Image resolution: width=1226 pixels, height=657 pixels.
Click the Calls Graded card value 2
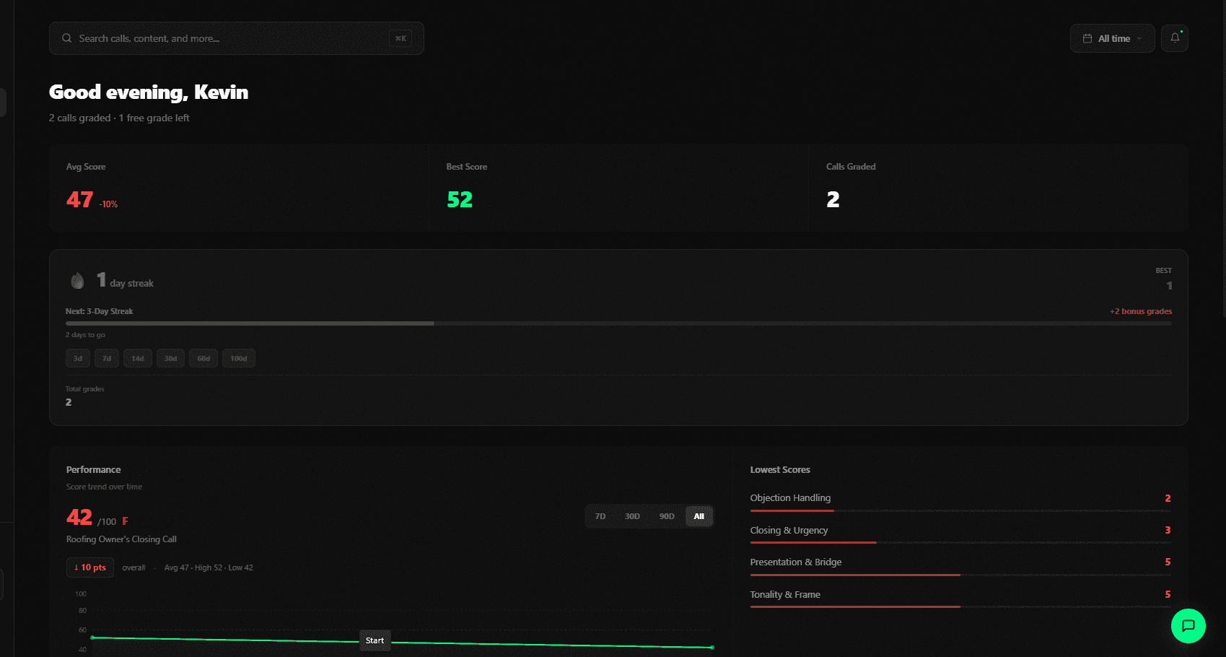(833, 199)
